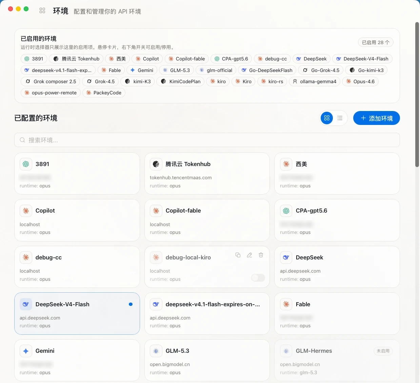The height and width of the screenshot is (383, 420).
Task: Click the OpenAI logo on the 3891 card
Action: [x=26, y=164]
